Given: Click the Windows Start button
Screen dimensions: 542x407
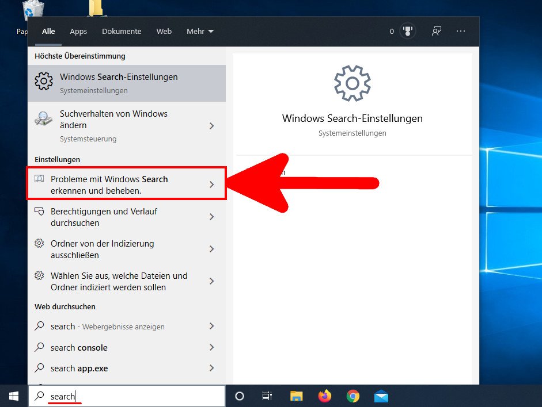Looking at the screenshot, I should [14, 396].
